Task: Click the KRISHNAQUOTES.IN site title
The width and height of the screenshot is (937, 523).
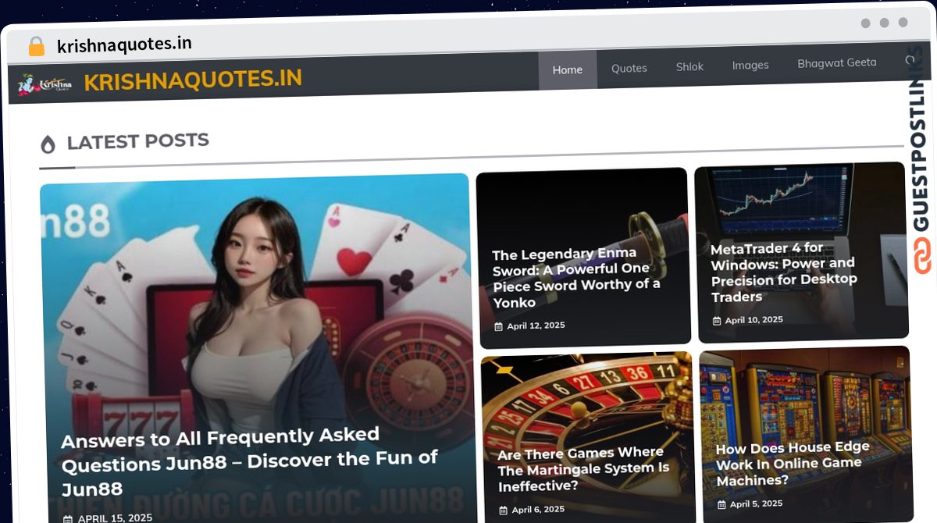Action: pyautogui.click(x=193, y=80)
